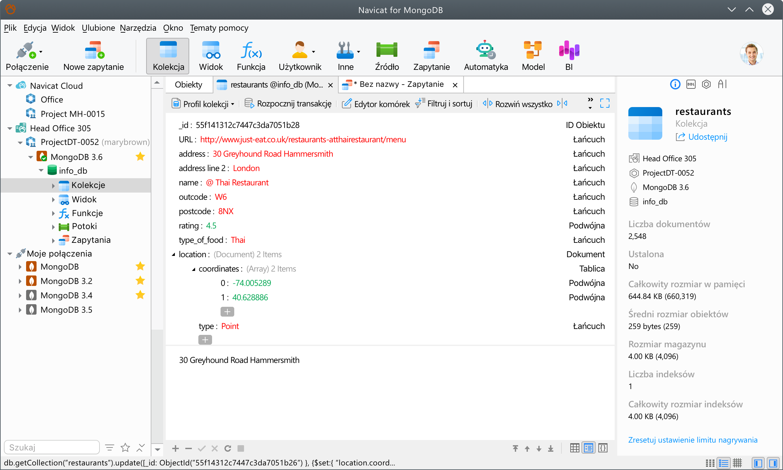This screenshot has height=470, width=783.
Task: Select MongoDB 3.4 connection
Action: pos(66,295)
